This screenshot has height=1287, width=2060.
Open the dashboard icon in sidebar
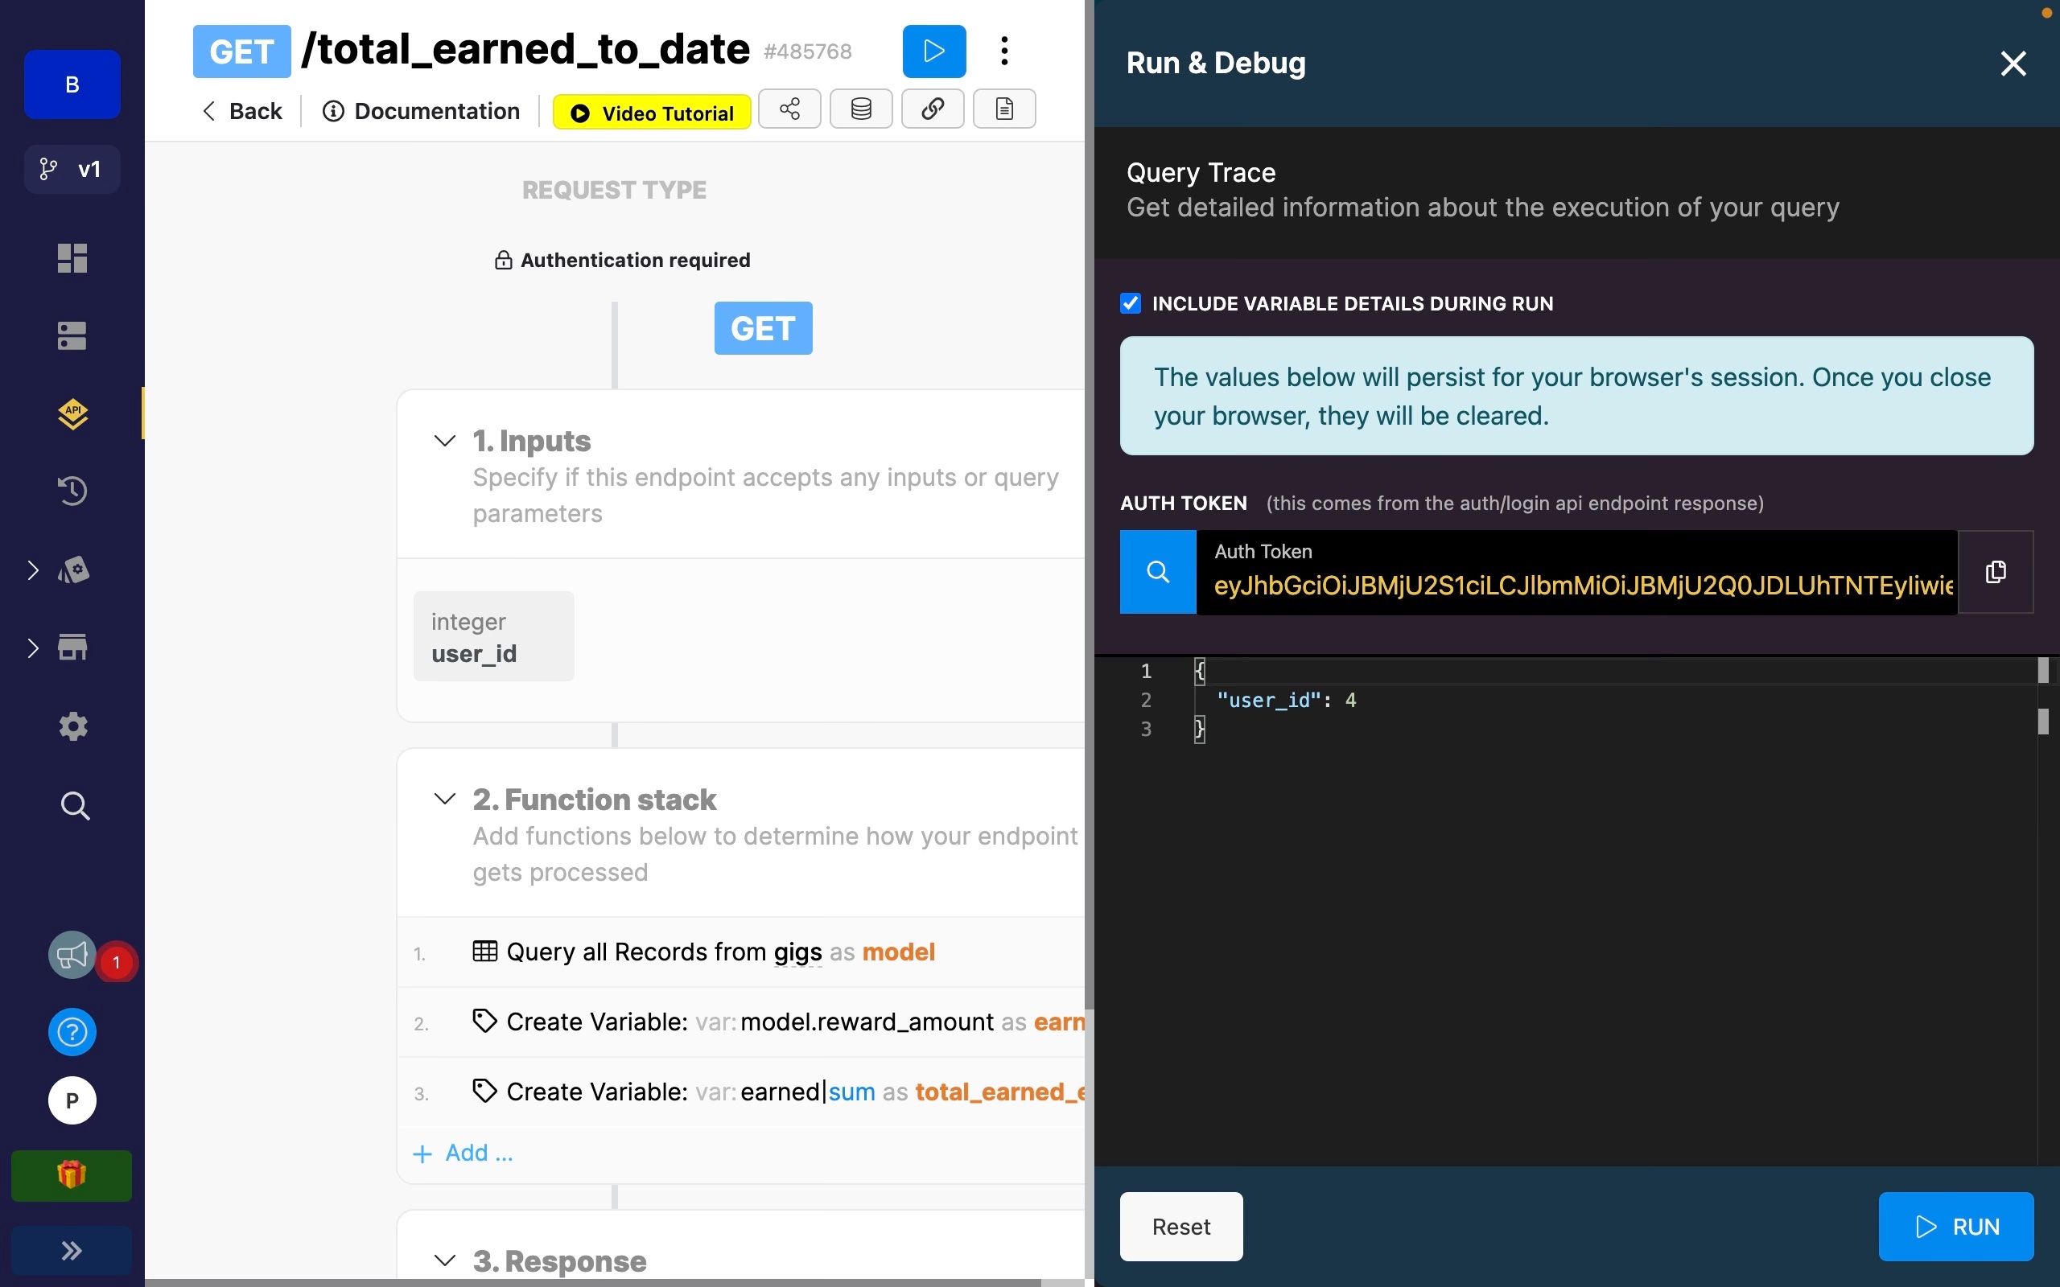(72, 258)
